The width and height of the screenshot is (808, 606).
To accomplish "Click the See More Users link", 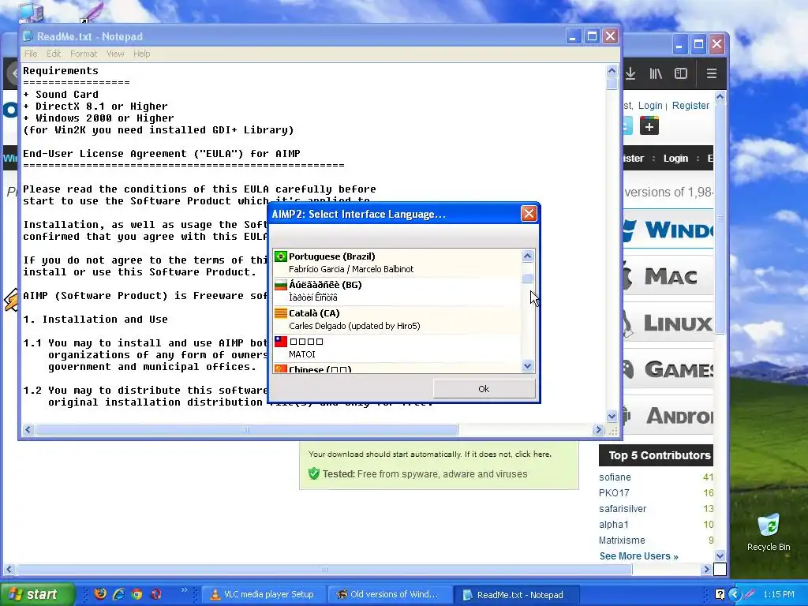I will point(638,556).
